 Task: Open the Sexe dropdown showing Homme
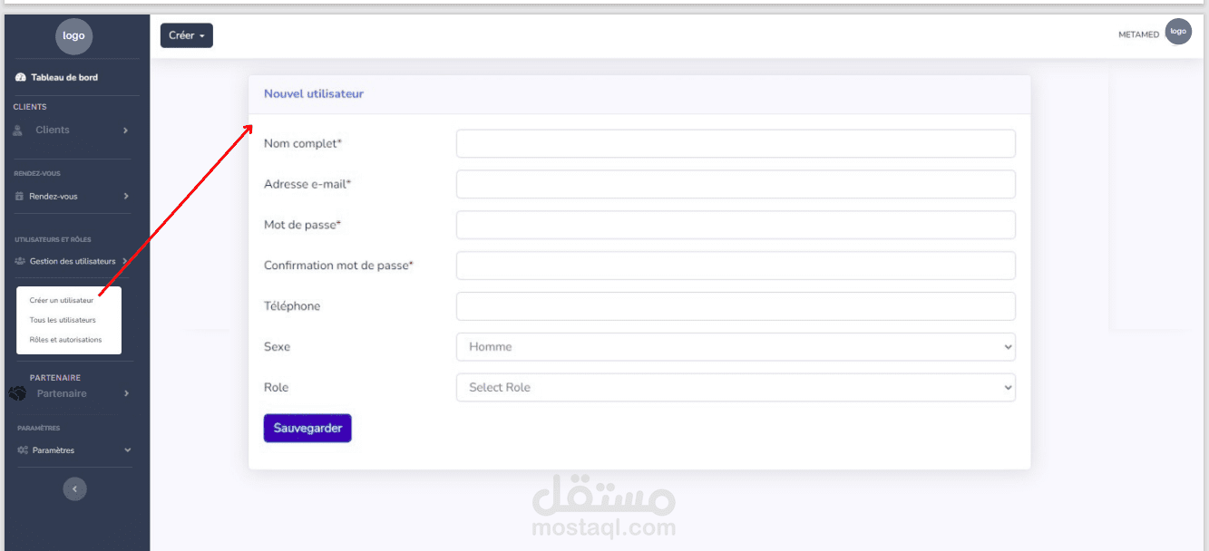click(x=736, y=347)
